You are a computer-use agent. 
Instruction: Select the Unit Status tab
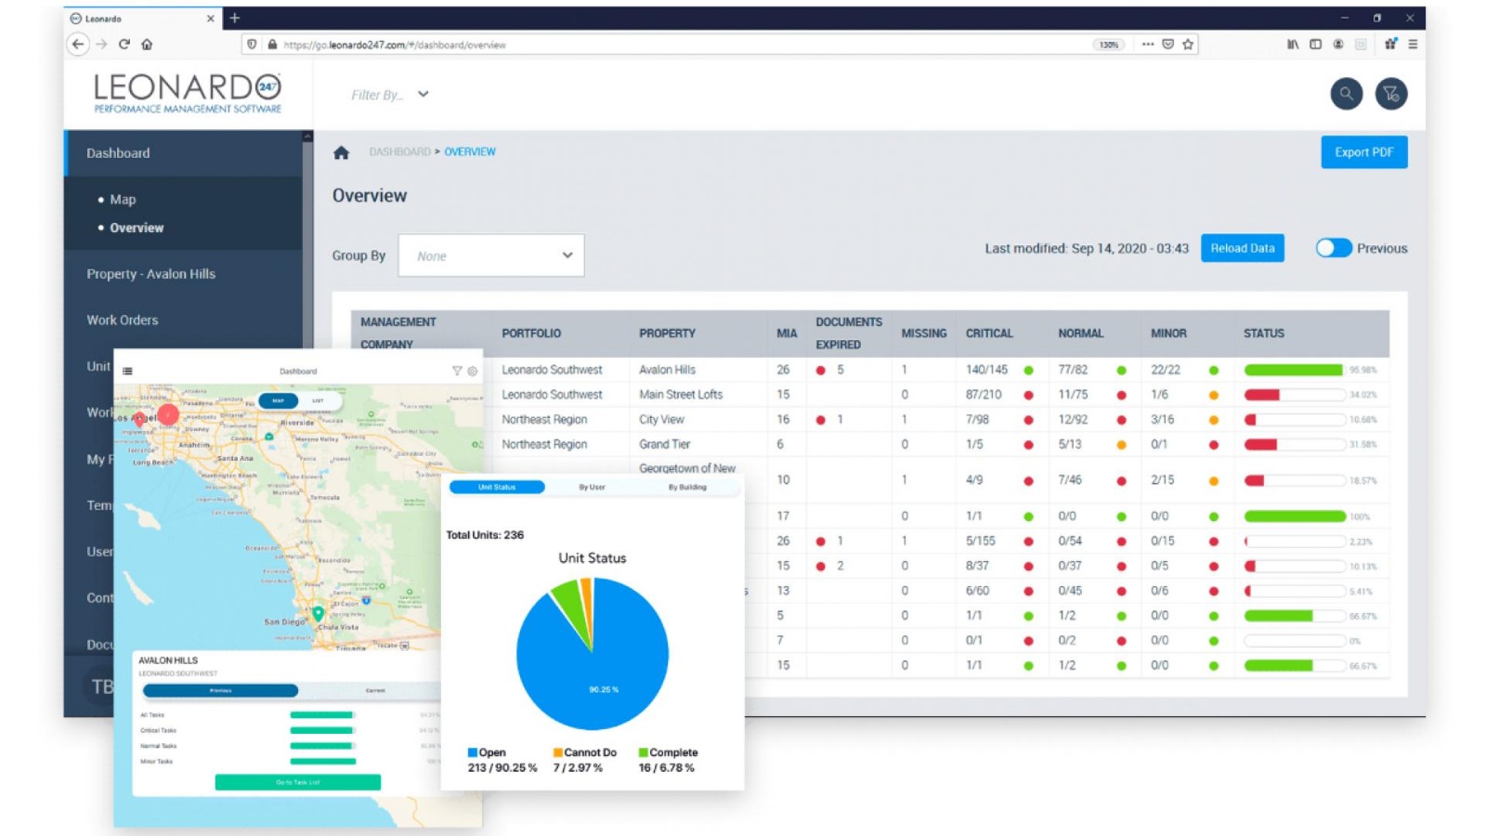coord(497,487)
